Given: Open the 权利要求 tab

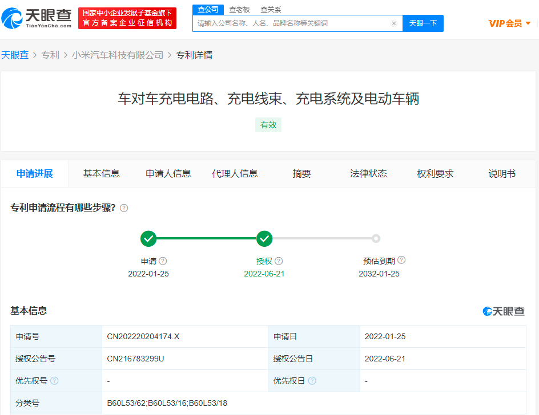Looking at the screenshot, I should pos(435,174).
